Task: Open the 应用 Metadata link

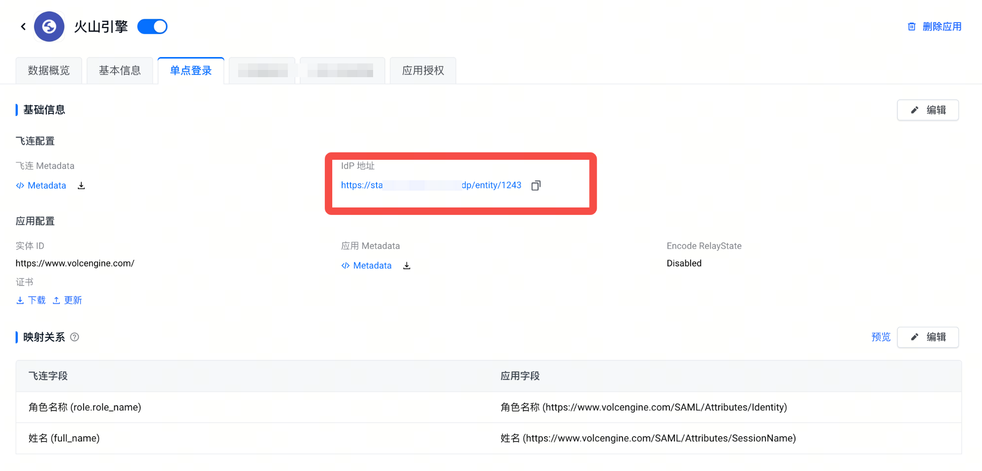Action: pyautogui.click(x=367, y=265)
